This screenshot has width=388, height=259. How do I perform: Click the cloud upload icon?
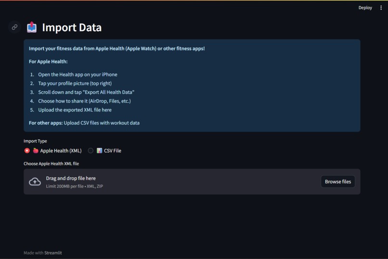pyautogui.click(x=35, y=182)
